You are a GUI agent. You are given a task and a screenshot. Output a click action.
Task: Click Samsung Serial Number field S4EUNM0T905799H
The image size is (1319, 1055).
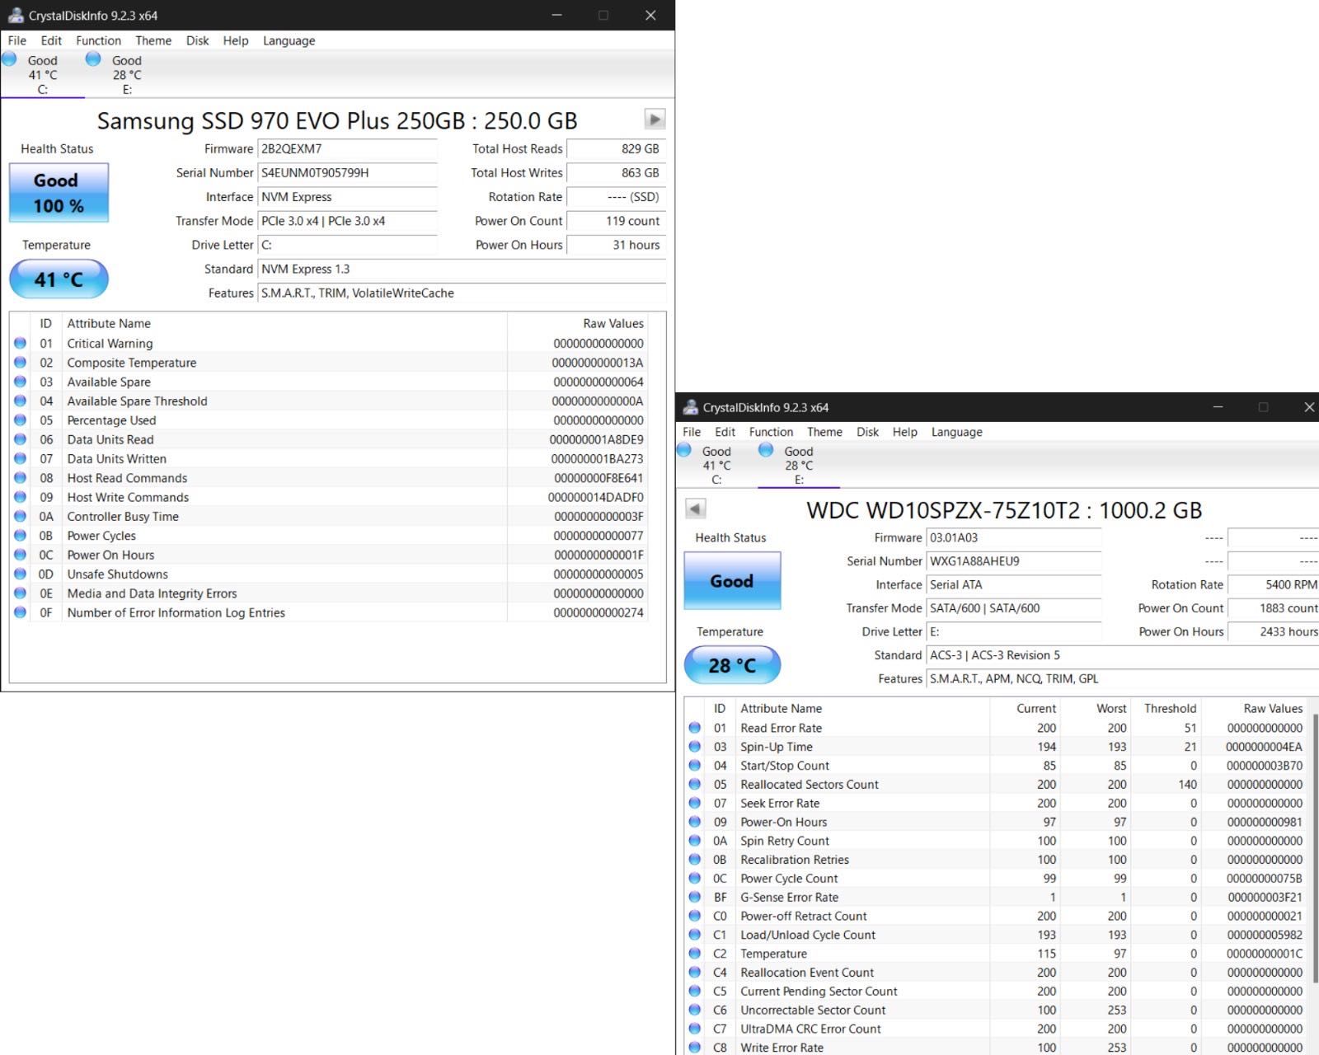click(x=347, y=173)
